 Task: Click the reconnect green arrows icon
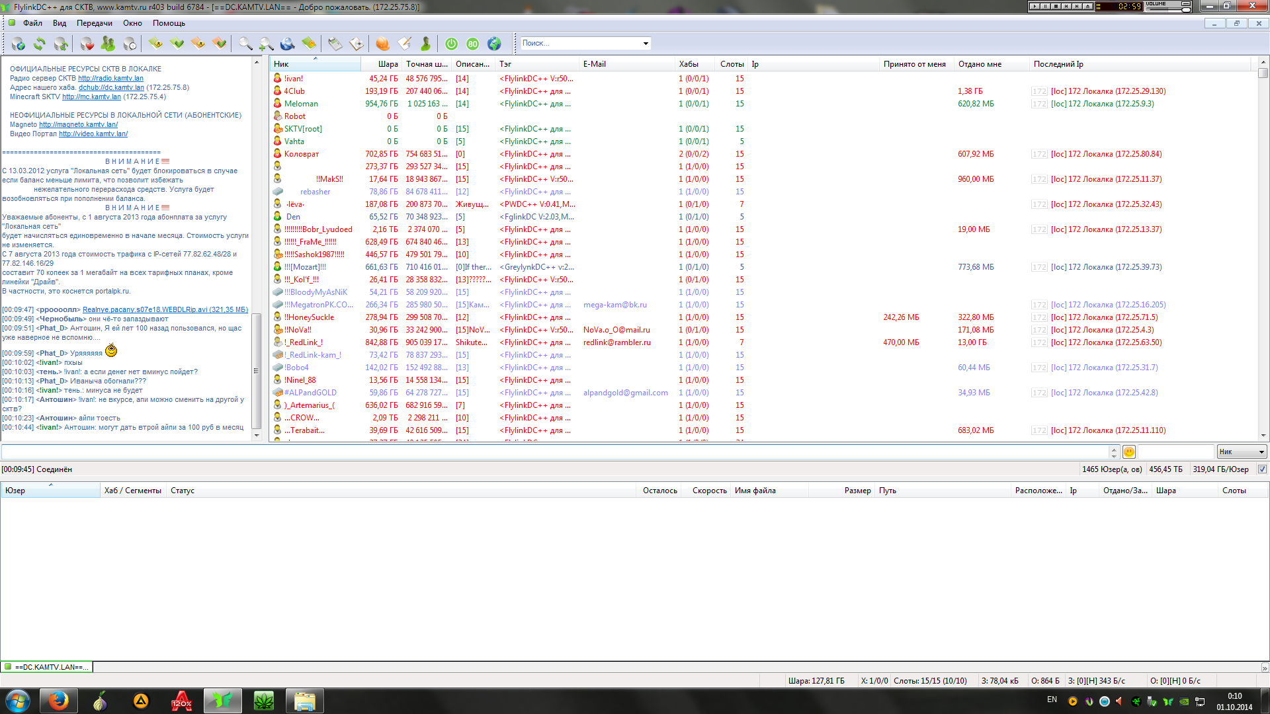click(40, 44)
